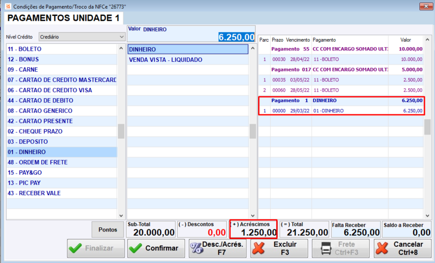Click the green checkmark on Finalizar
This screenshot has height=263, width=435.
tap(75, 248)
